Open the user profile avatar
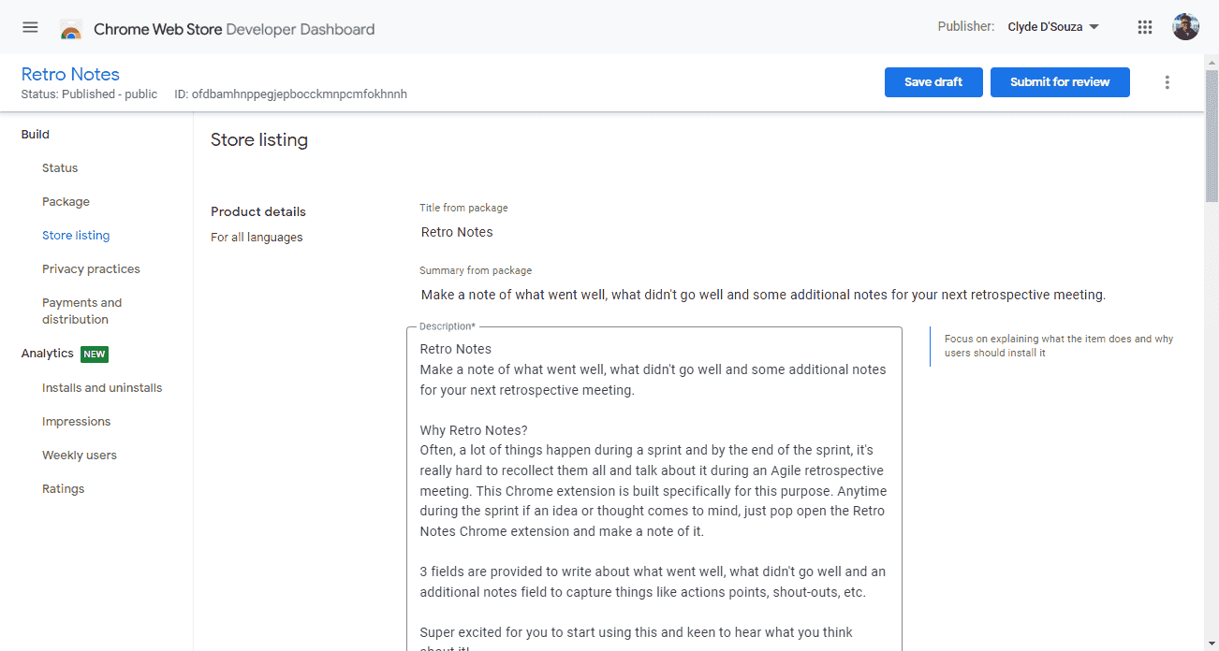The width and height of the screenshot is (1219, 651). [1185, 27]
